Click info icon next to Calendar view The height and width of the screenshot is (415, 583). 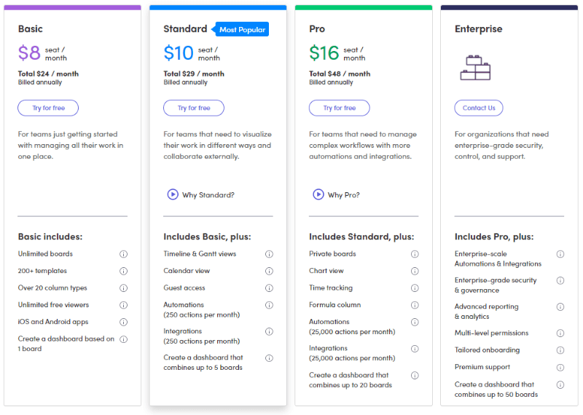[x=269, y=271]
